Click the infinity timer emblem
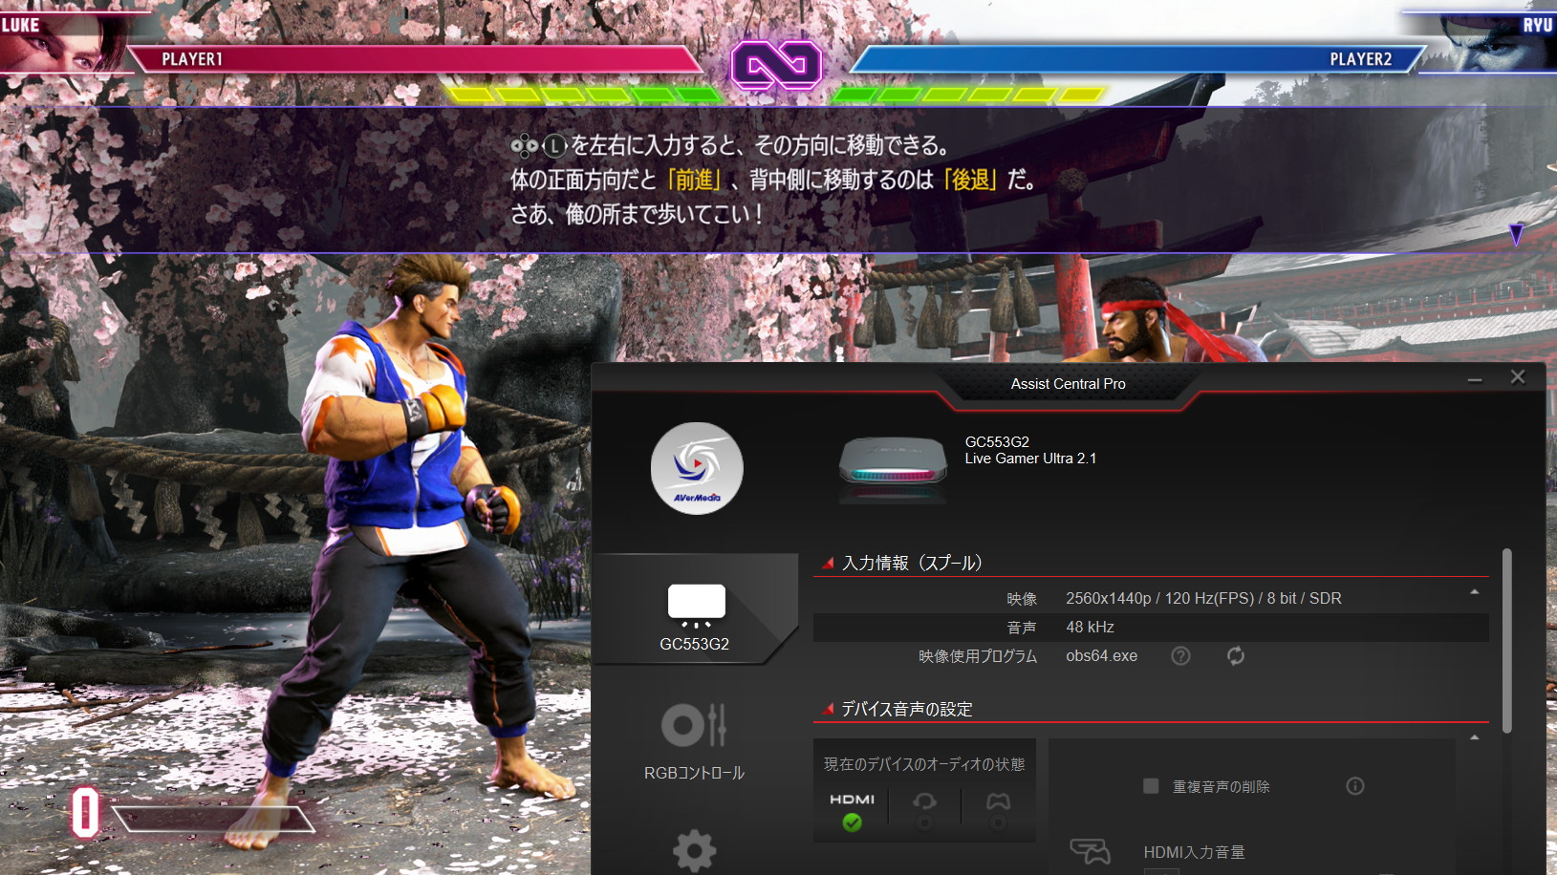1557x875 pixels. tap(776, 65)
